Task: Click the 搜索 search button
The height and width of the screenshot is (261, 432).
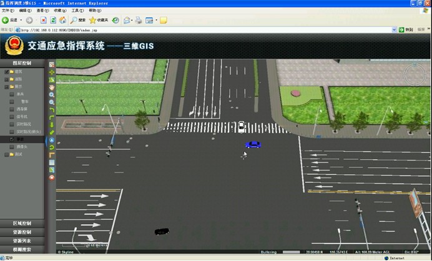Action: click(78, 20)
